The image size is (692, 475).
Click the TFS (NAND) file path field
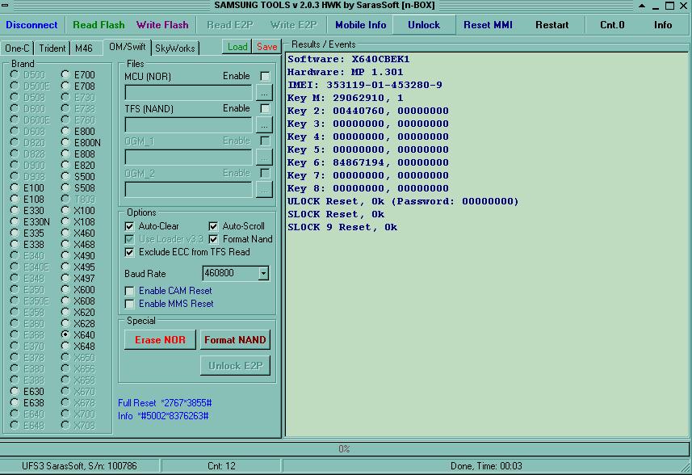[188, 125]
